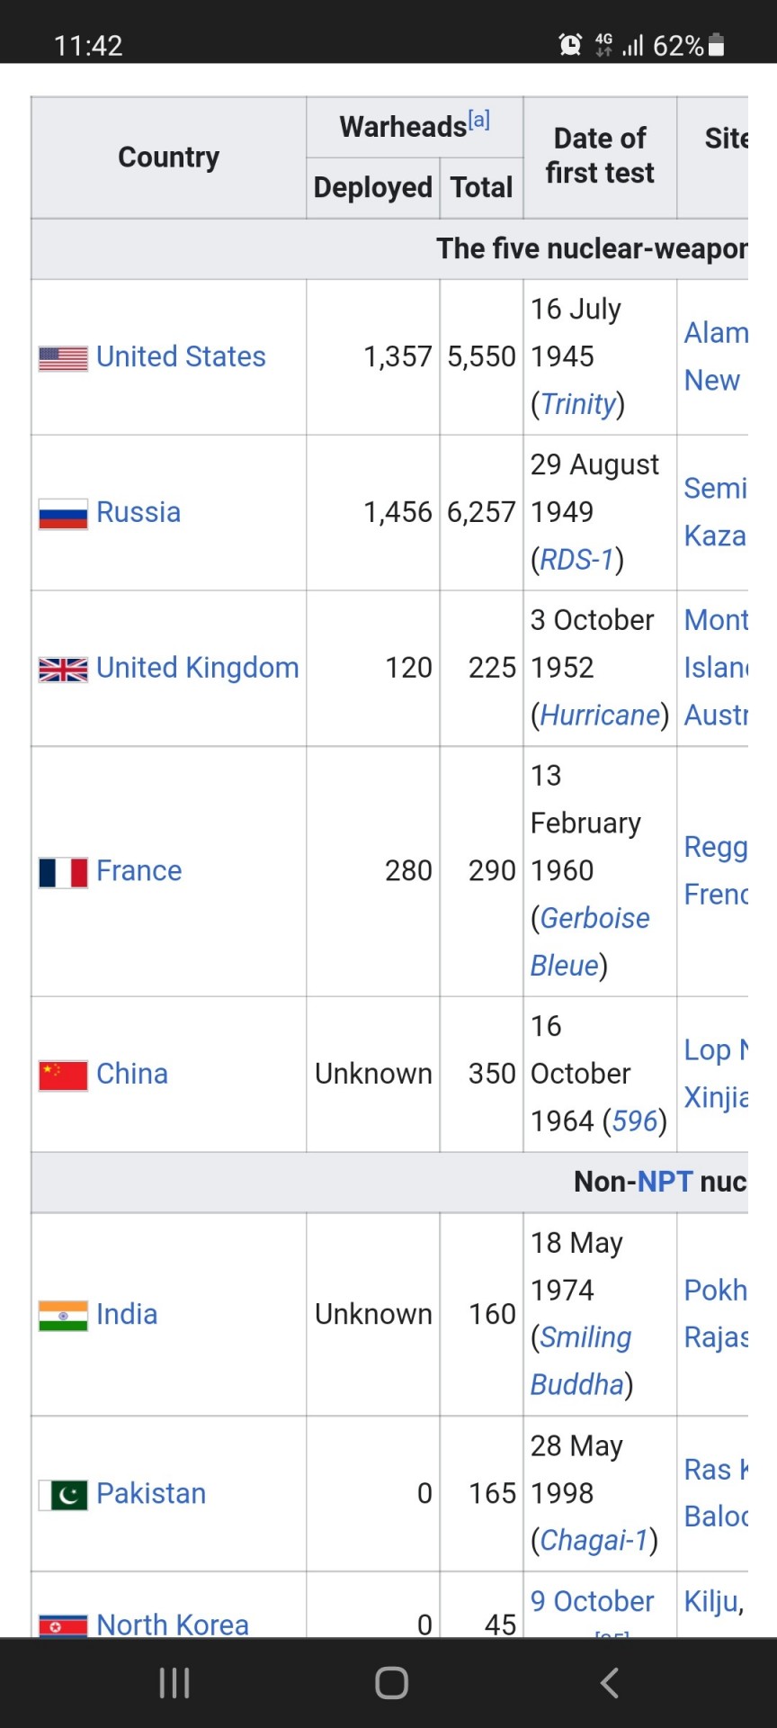Tap the Android home button

coord(391,1682)
